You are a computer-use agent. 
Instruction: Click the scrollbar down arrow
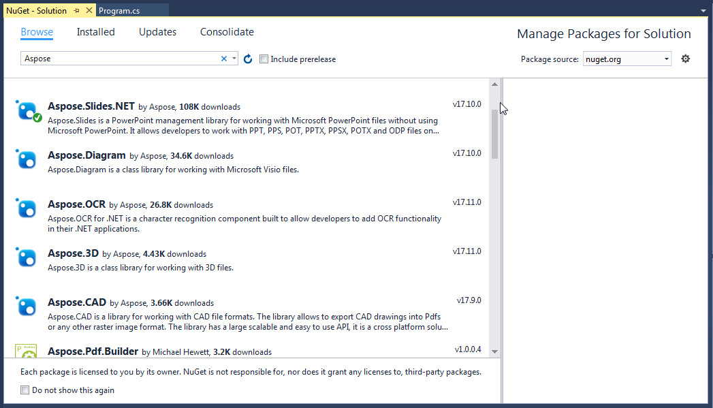click(x=494, y=351)
